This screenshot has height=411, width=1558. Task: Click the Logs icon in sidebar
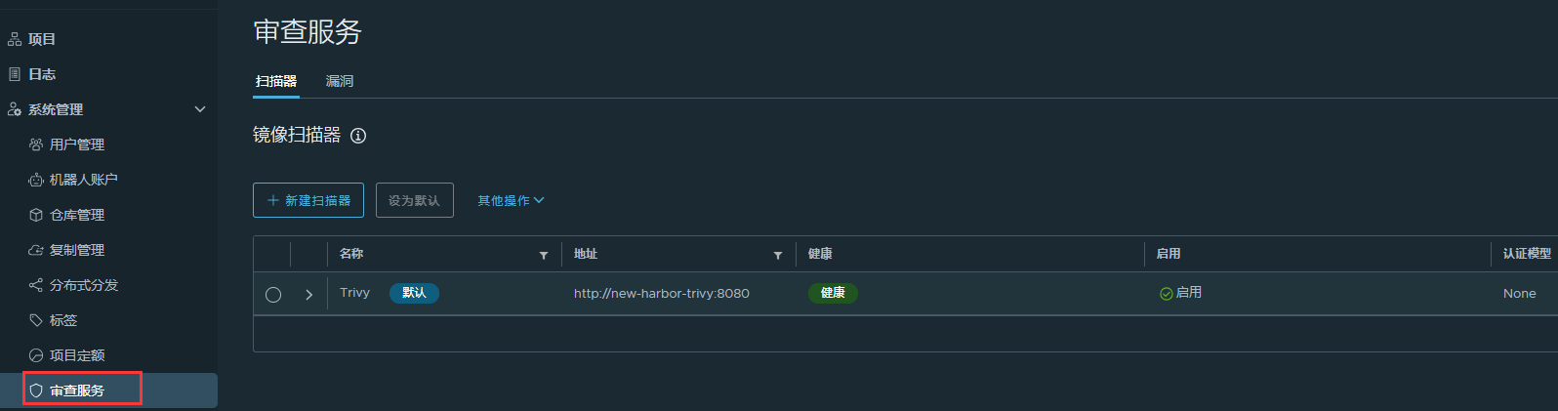tap(15, 74)
